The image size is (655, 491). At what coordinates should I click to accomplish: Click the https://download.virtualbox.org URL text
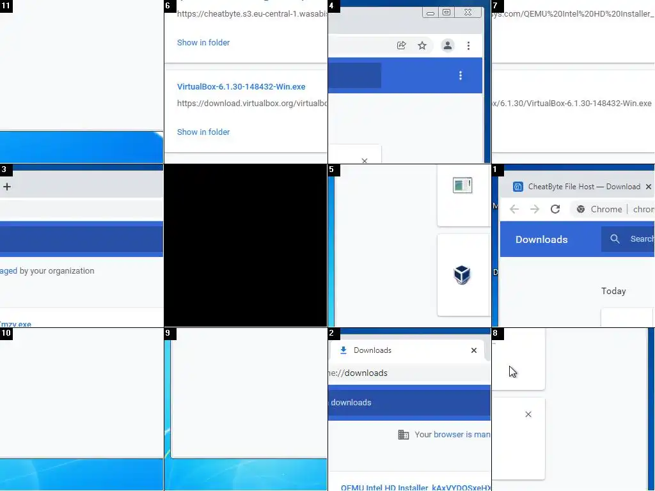click(252, 104)
